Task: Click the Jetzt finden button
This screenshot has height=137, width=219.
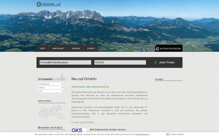Action: pos(165,62)
